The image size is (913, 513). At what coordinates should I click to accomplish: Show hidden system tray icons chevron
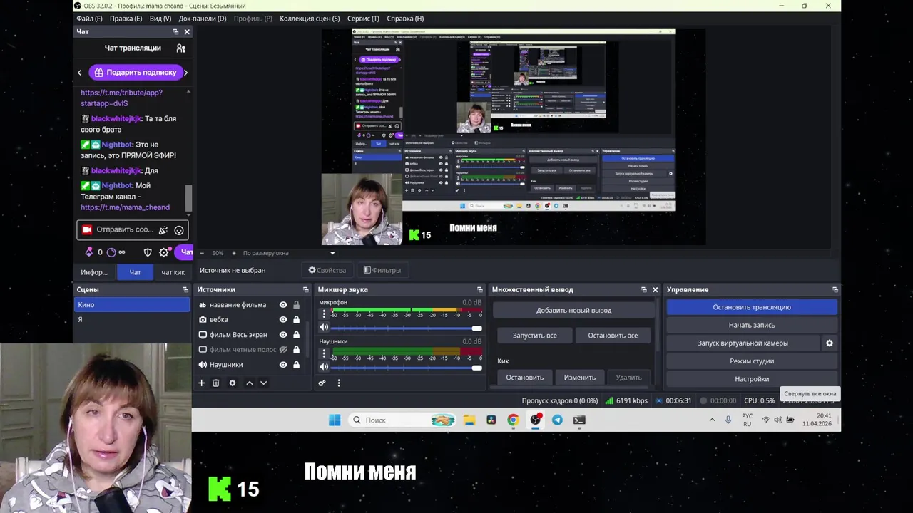(712, 420)
